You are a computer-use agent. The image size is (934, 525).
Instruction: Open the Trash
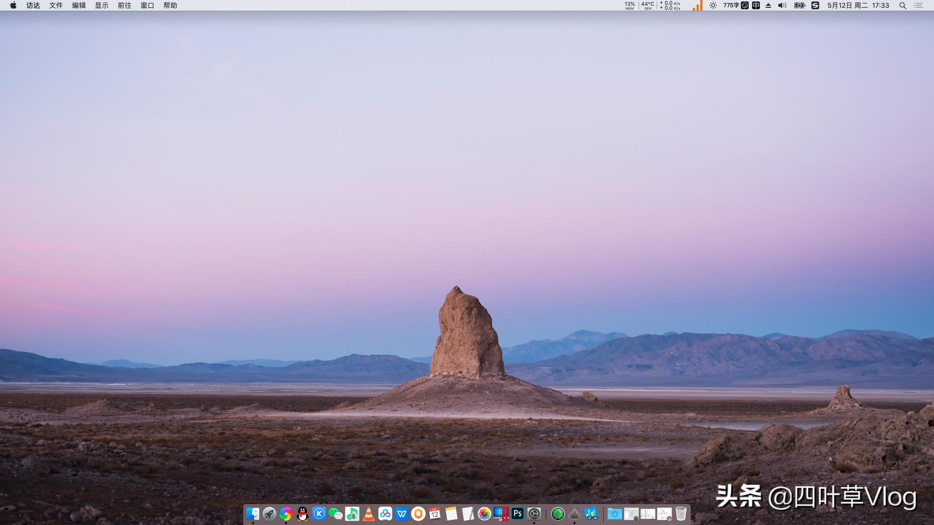point(681,514)
